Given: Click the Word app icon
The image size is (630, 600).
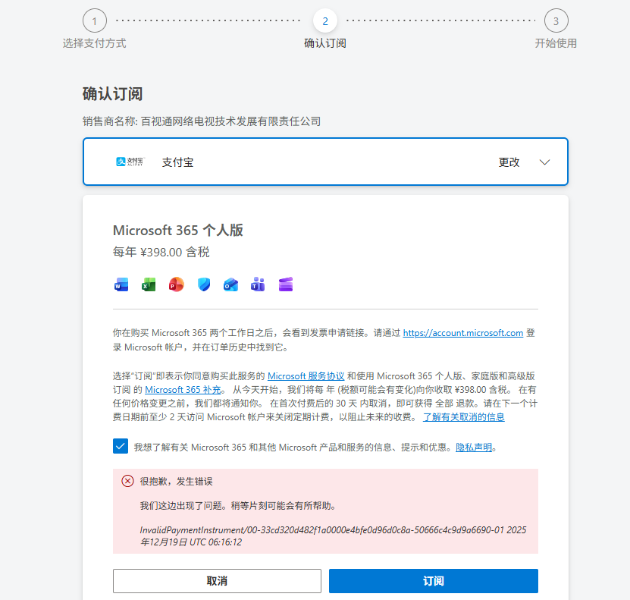Looking at the screenshot, I should click(121, 284).
